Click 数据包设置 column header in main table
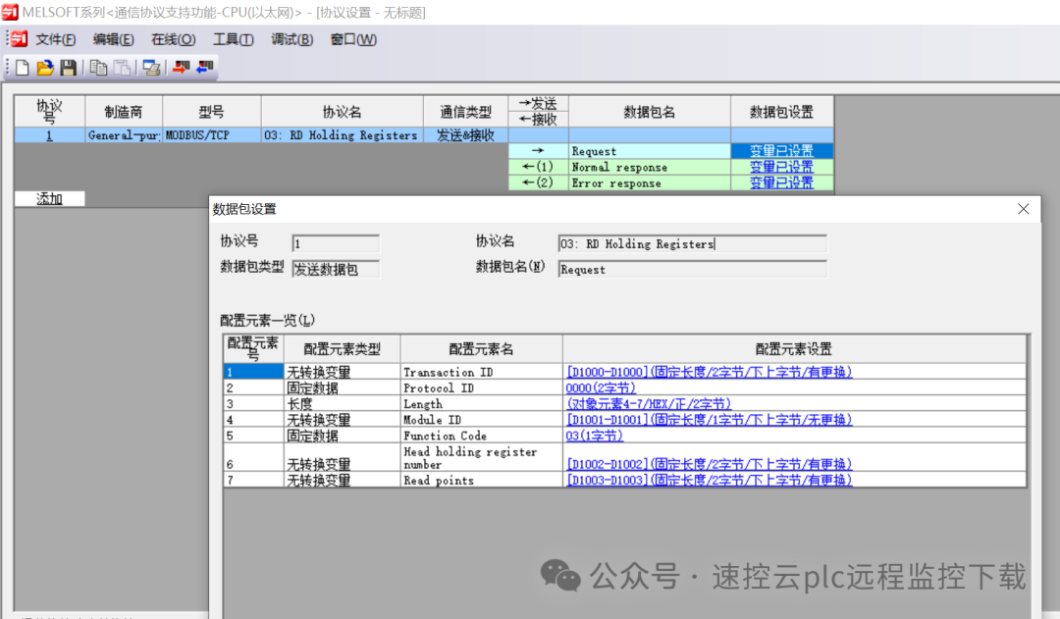This screenshot has height=619, width=1060. point(781,112)
